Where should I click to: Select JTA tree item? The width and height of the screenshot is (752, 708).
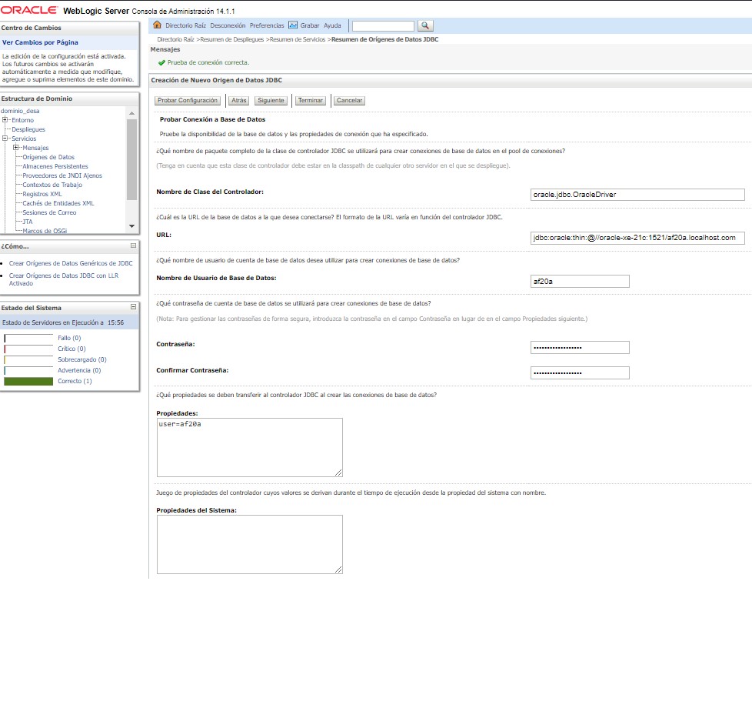[x=28, y=222]
